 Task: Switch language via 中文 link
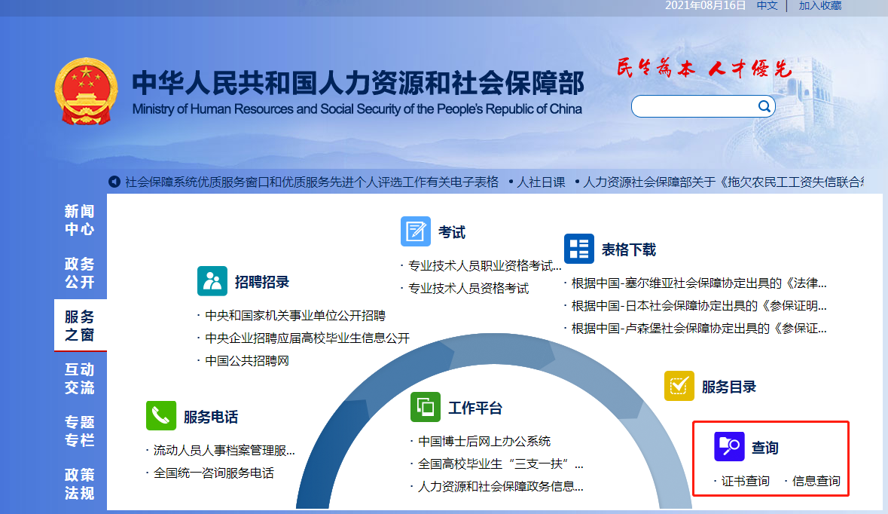tap(767, 6)
